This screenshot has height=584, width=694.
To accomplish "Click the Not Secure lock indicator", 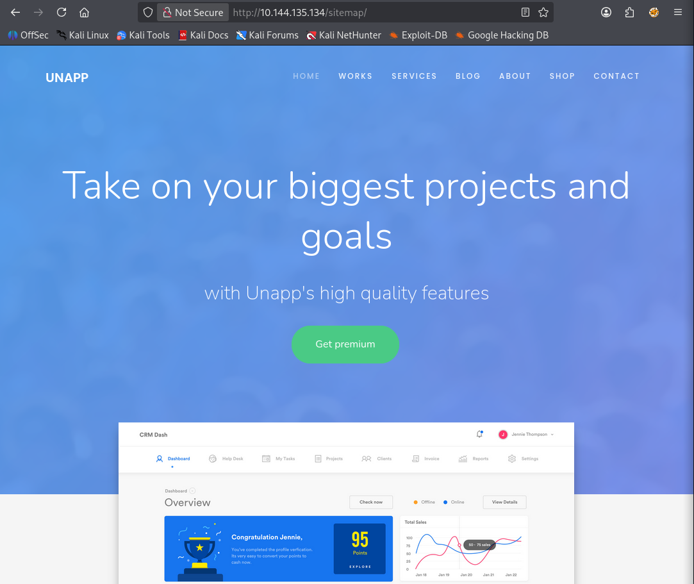I will (192, 12).
